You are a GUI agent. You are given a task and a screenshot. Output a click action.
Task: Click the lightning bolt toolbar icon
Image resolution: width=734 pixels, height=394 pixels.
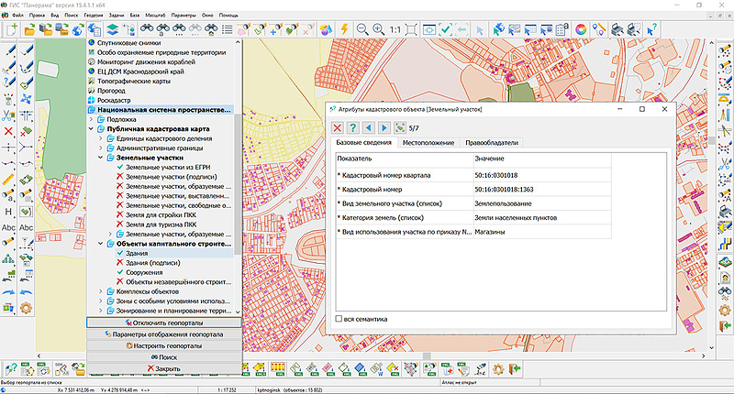click(343, 29)
